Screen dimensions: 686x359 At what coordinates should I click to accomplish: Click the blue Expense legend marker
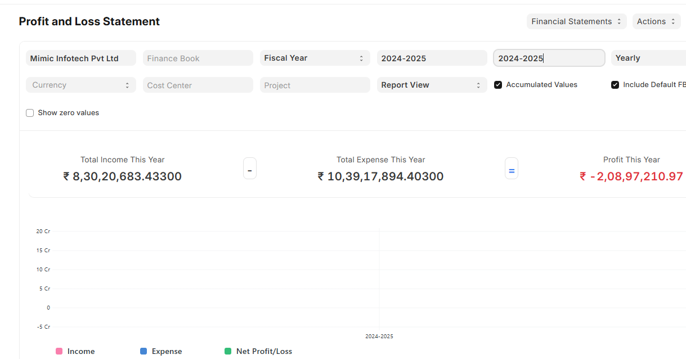[x=144, y=351]
